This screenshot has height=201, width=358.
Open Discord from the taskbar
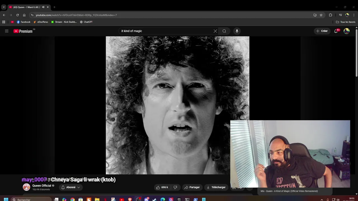tap(147, 200)
